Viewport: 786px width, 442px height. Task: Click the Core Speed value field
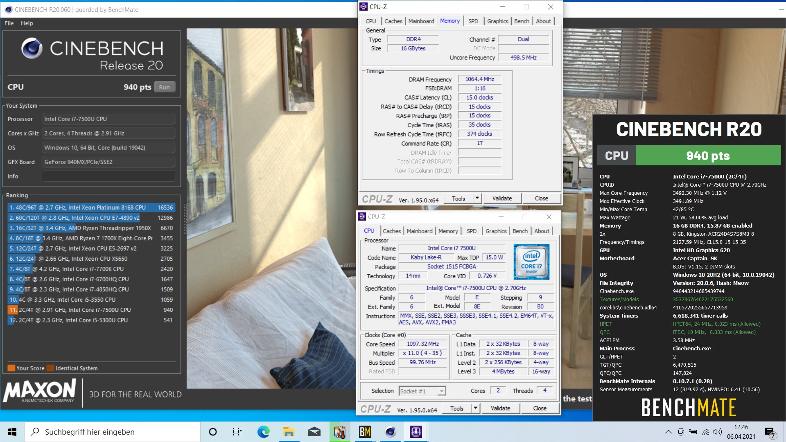coord(423,344)
